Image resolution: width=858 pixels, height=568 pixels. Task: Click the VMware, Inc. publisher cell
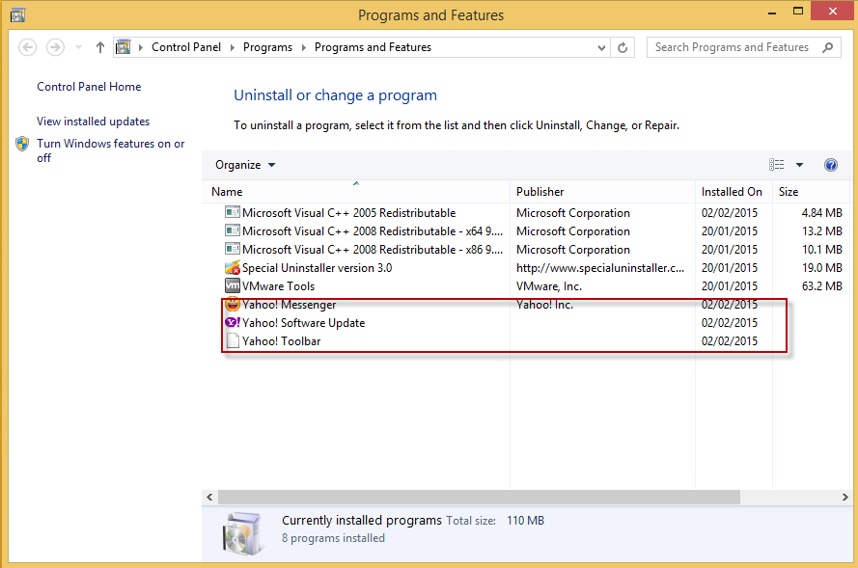(549, 285)
